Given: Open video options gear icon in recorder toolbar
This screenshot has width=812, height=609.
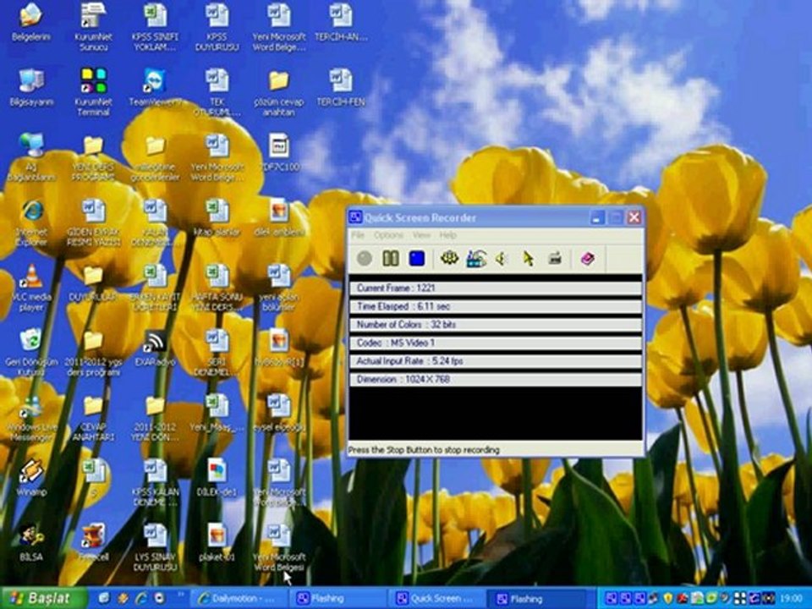Looking at the screenshot, I should (449, 258).
